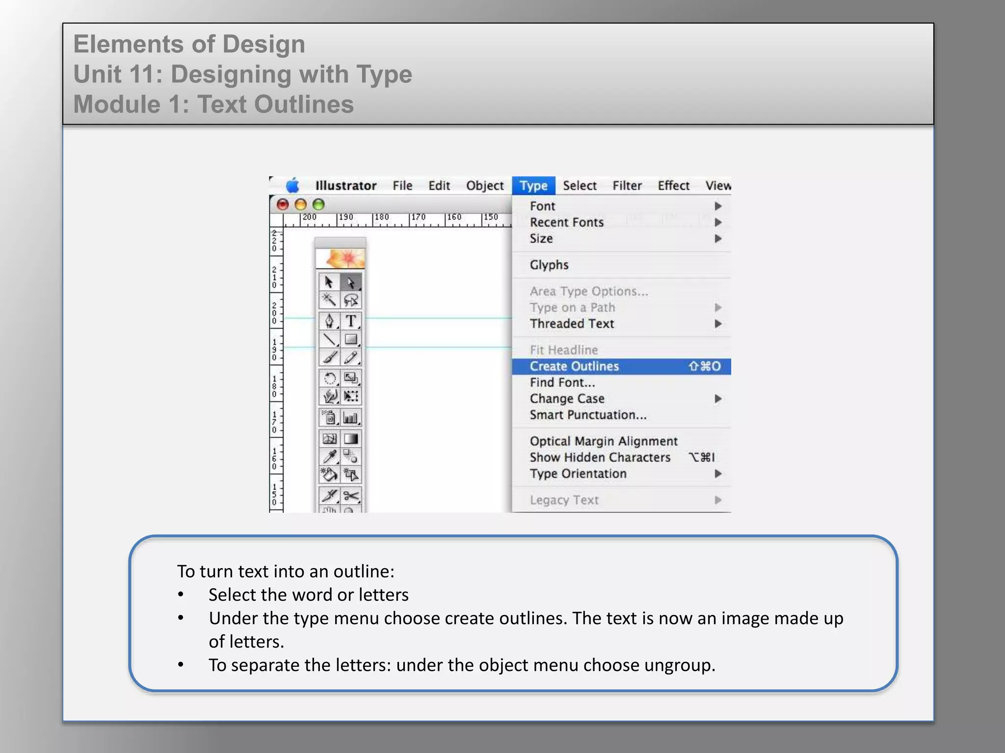Expand the Size submenu

[x=622, y=238]
